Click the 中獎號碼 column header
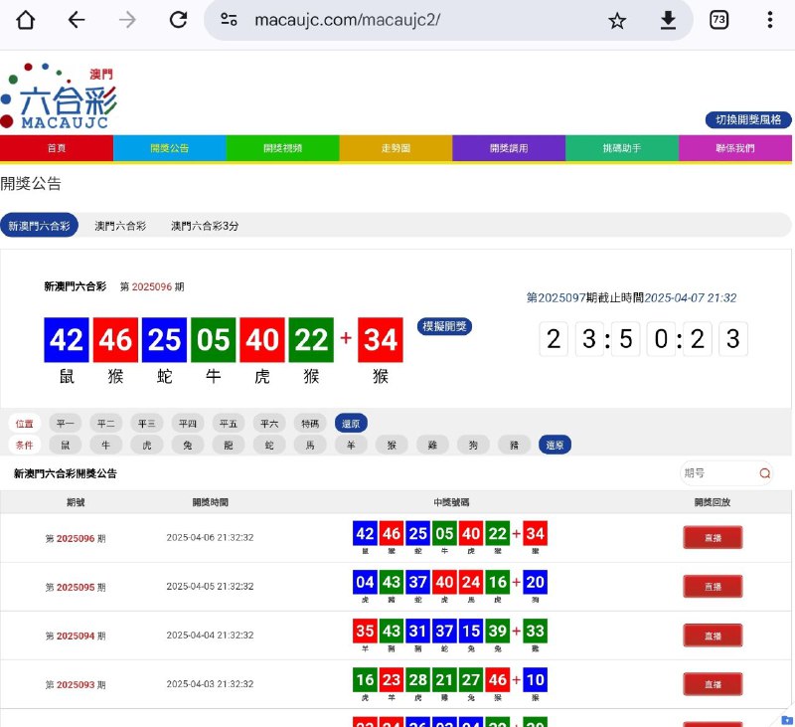795x727 pixels. [x=451, y=502]
